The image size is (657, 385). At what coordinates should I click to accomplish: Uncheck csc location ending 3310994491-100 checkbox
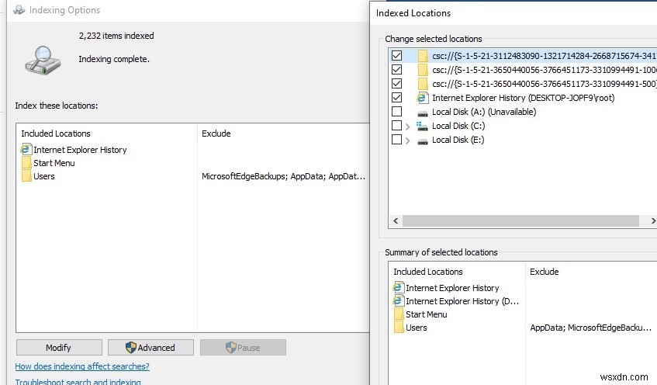tap(396, 69)
